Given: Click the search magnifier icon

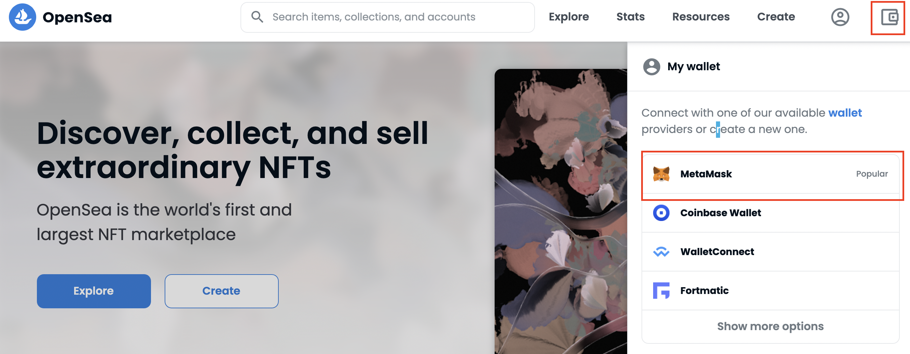Looking at the screenshot, I should point(257,17).
